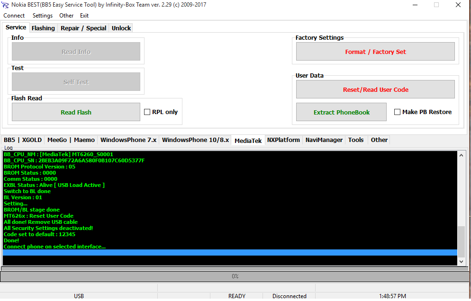Click the log scrollbar down arrow
471x301 pixels.
pyautogui.click(x=461, y=262)
